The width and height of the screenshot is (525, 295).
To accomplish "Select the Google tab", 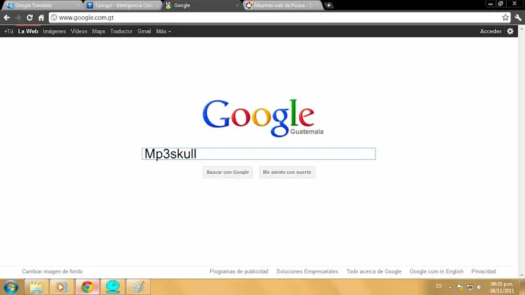I will 201,5.
